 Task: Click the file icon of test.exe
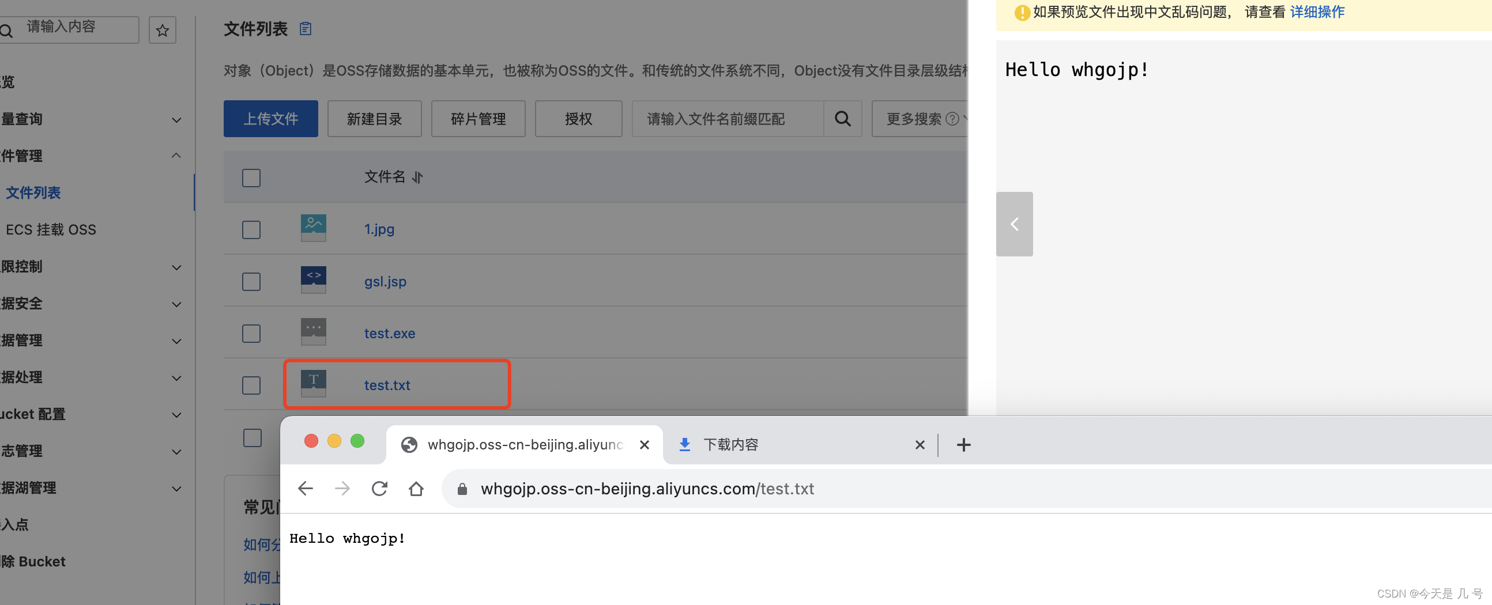tap(314, 332)
